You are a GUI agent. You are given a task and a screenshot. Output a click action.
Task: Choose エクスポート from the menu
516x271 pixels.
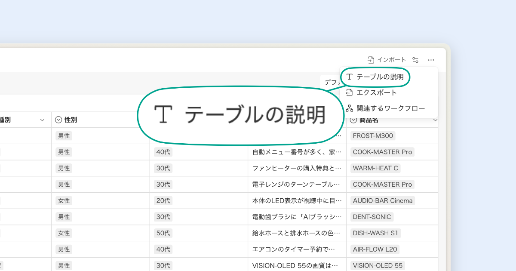372,92
